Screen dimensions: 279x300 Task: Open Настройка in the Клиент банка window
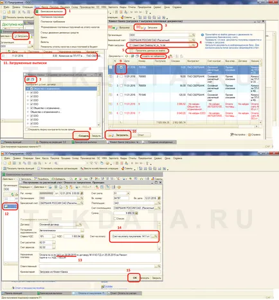[238, 135]
